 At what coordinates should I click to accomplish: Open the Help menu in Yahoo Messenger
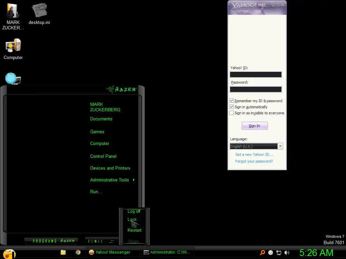click(257, 11)
